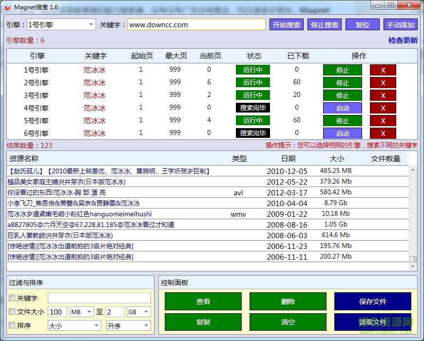
Task: Open the 升序 sort order dropdown
Action: [x=146, y=325]
